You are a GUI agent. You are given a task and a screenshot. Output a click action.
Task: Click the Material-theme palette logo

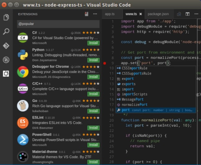(x=23, y=157)
